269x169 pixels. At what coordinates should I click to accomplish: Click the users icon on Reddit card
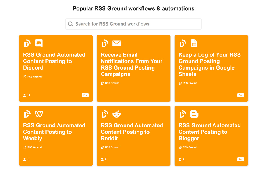pos(102,160)
